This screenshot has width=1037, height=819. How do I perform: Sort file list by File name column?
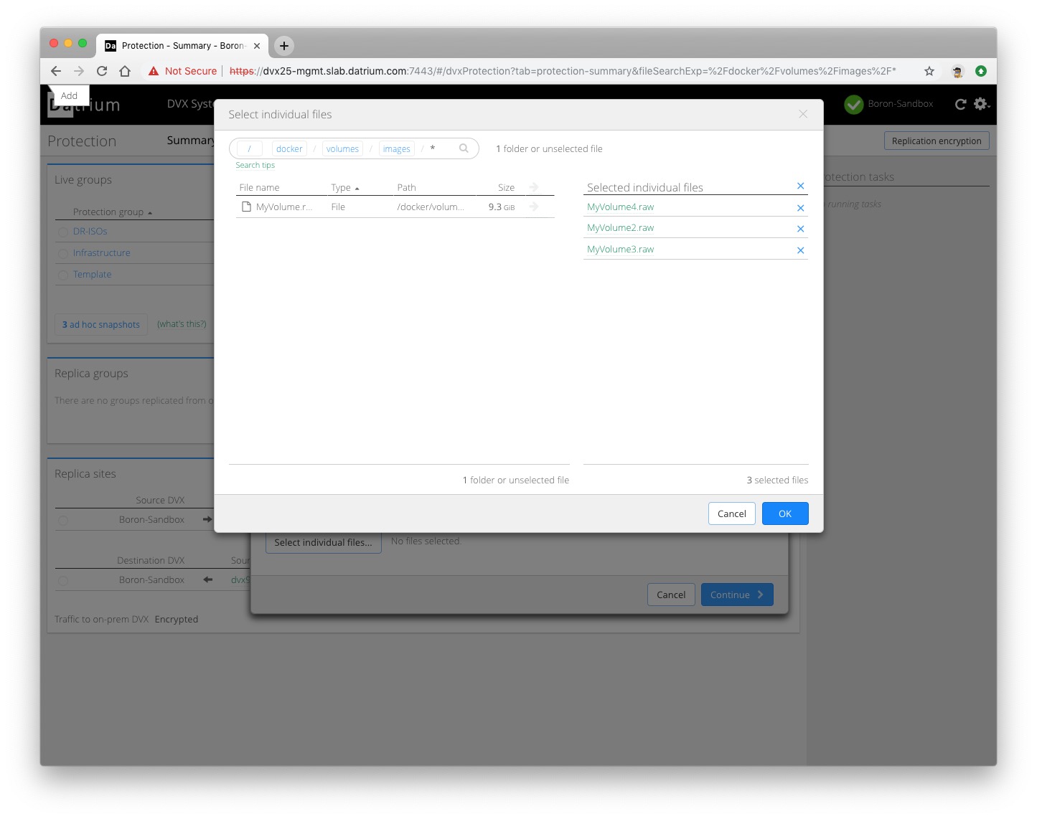259,187
